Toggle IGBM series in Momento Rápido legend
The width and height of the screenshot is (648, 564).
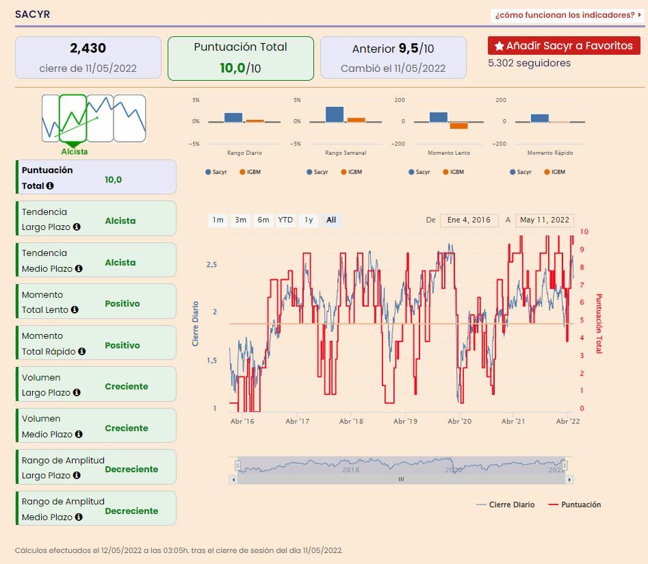555,172
